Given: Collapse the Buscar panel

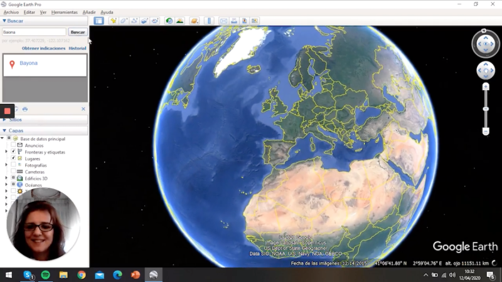Looking at the screenshot, I should [4, 21].
